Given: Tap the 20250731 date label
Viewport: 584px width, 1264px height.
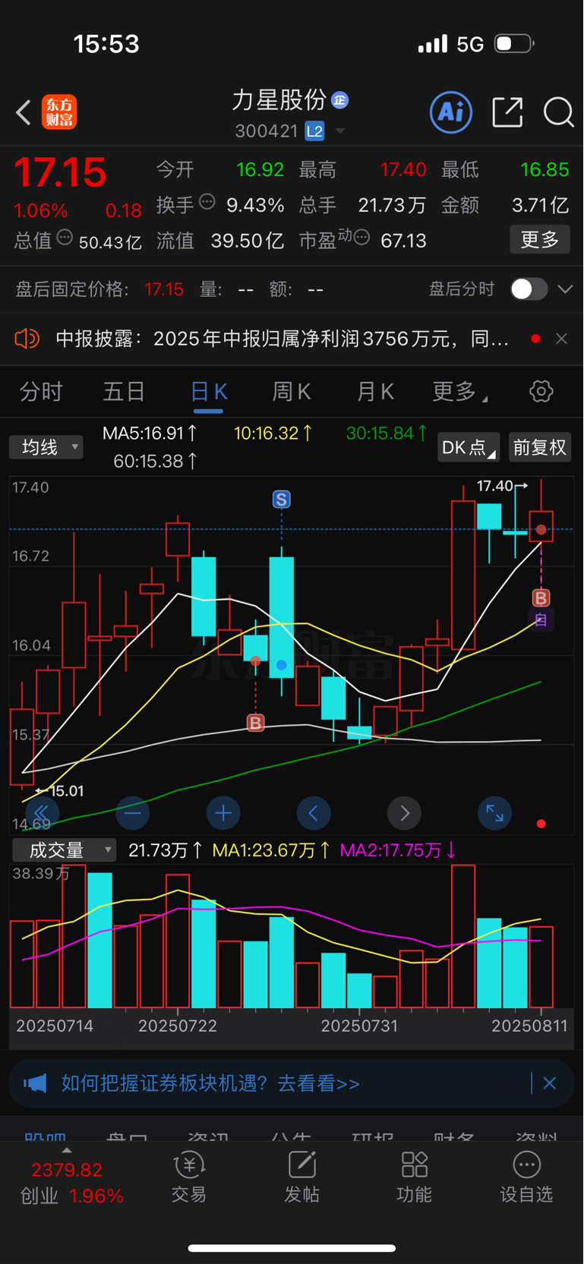Looking at the screenshot, I should (x=358, y=1026).
